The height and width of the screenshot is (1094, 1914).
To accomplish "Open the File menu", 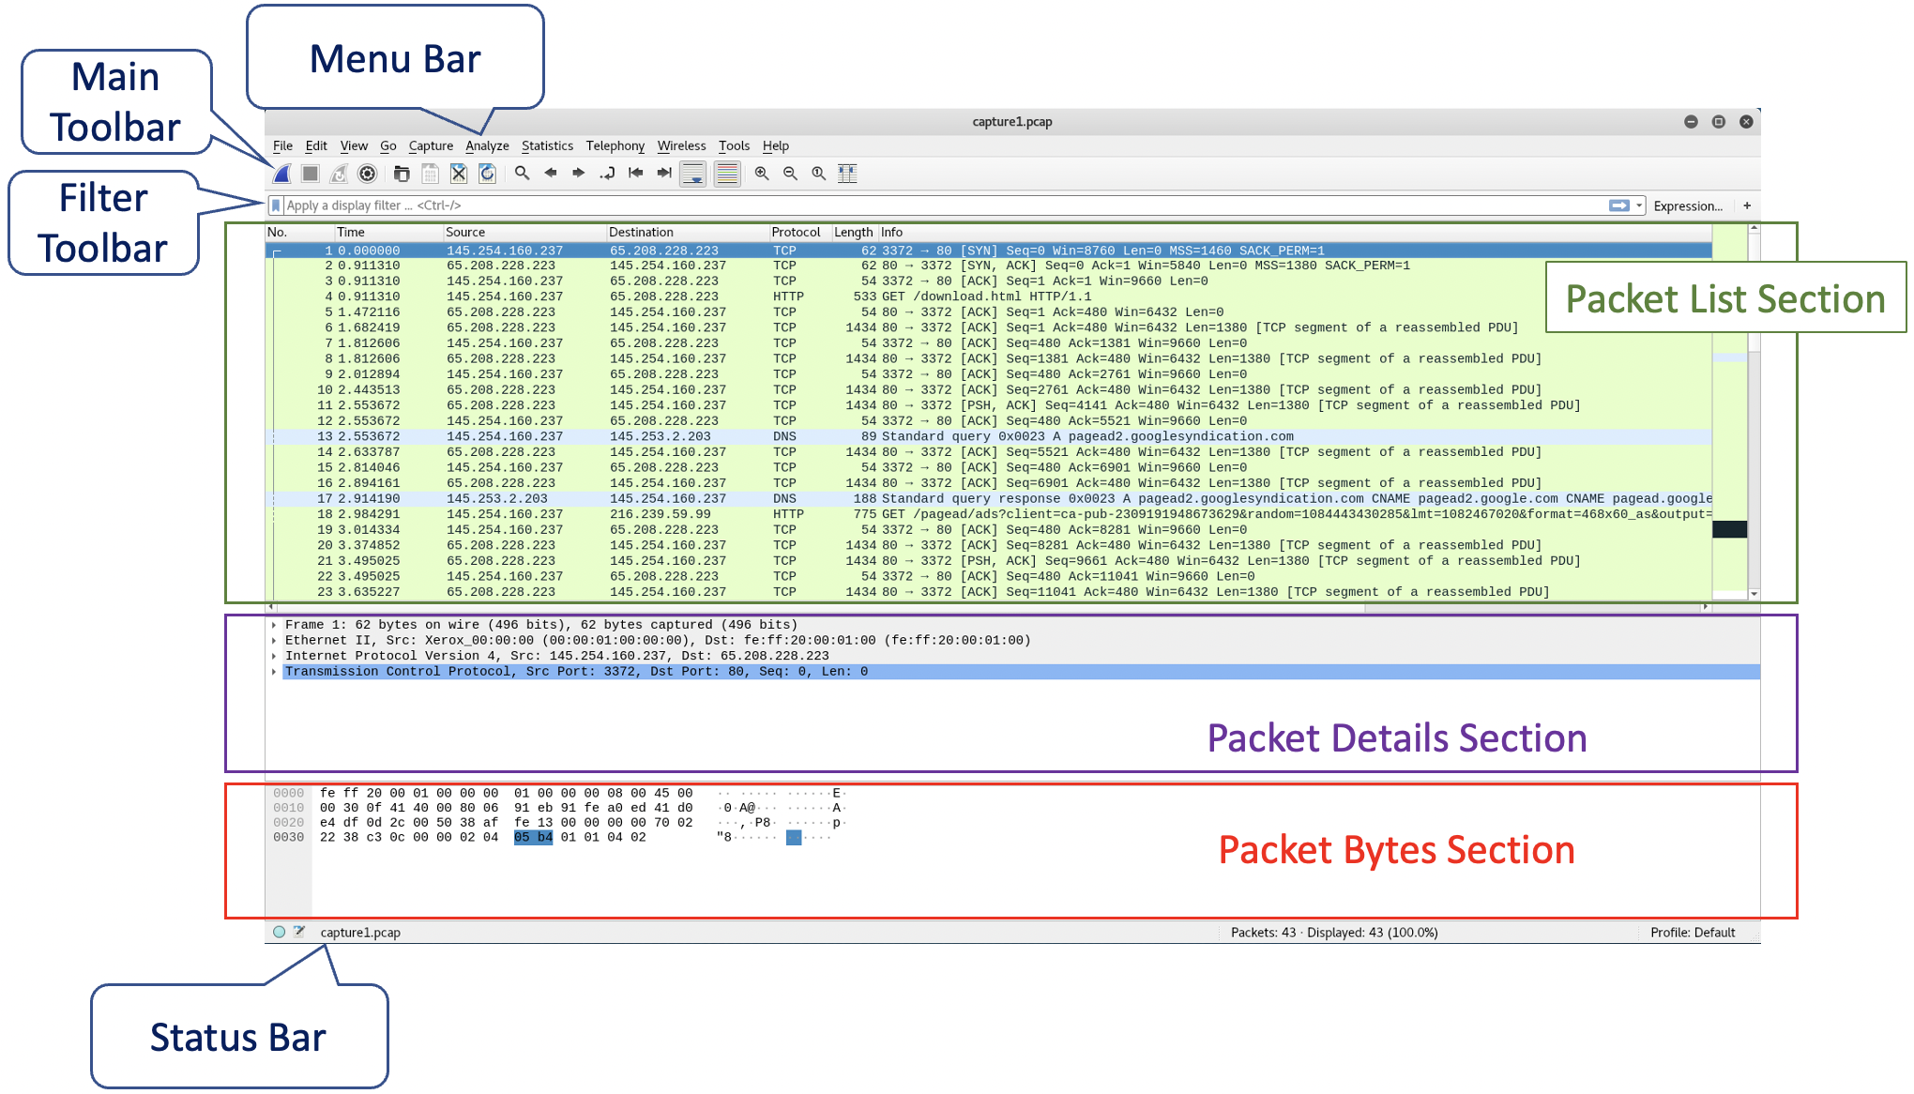I will click(x=282, y=146).
